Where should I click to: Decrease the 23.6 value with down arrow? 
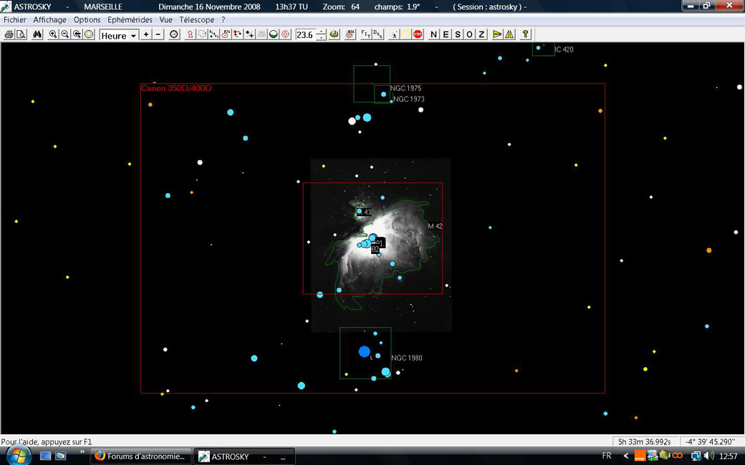tap(321, 37)
